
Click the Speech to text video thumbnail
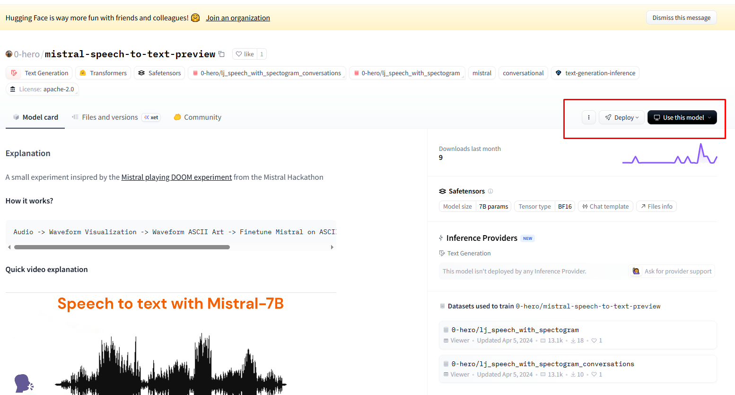point(171,344)
